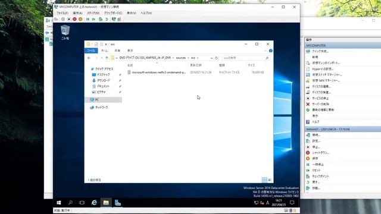Click the red Shut Down toolbar icon
The image size is (381, 214).
coord(74,19)
